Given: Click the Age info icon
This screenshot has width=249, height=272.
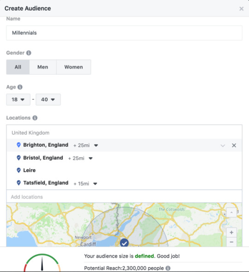Looking at the screenshot, I should click(x=20, y=87).
